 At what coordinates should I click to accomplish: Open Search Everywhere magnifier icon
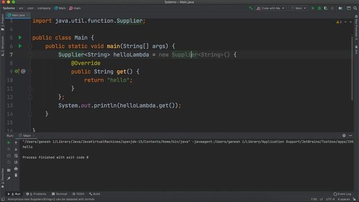(x=355, y=8)
